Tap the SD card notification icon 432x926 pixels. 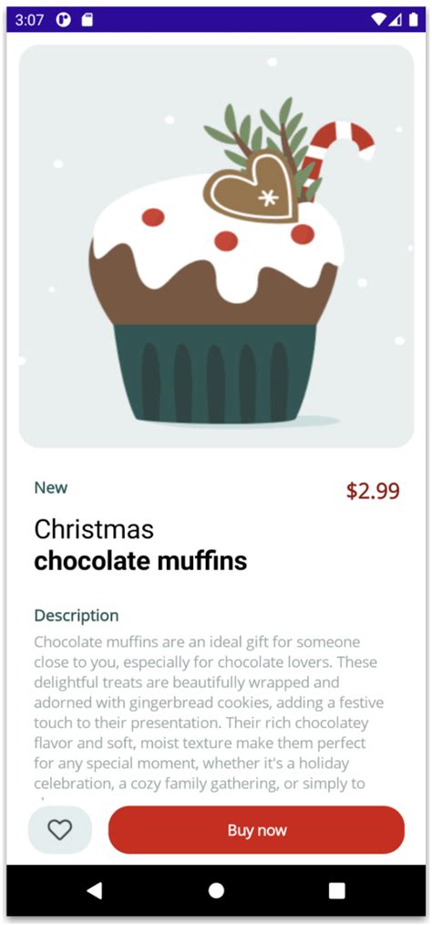(87, 19)
